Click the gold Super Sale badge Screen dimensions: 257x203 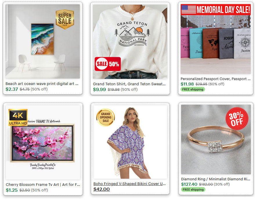[65, 19]
